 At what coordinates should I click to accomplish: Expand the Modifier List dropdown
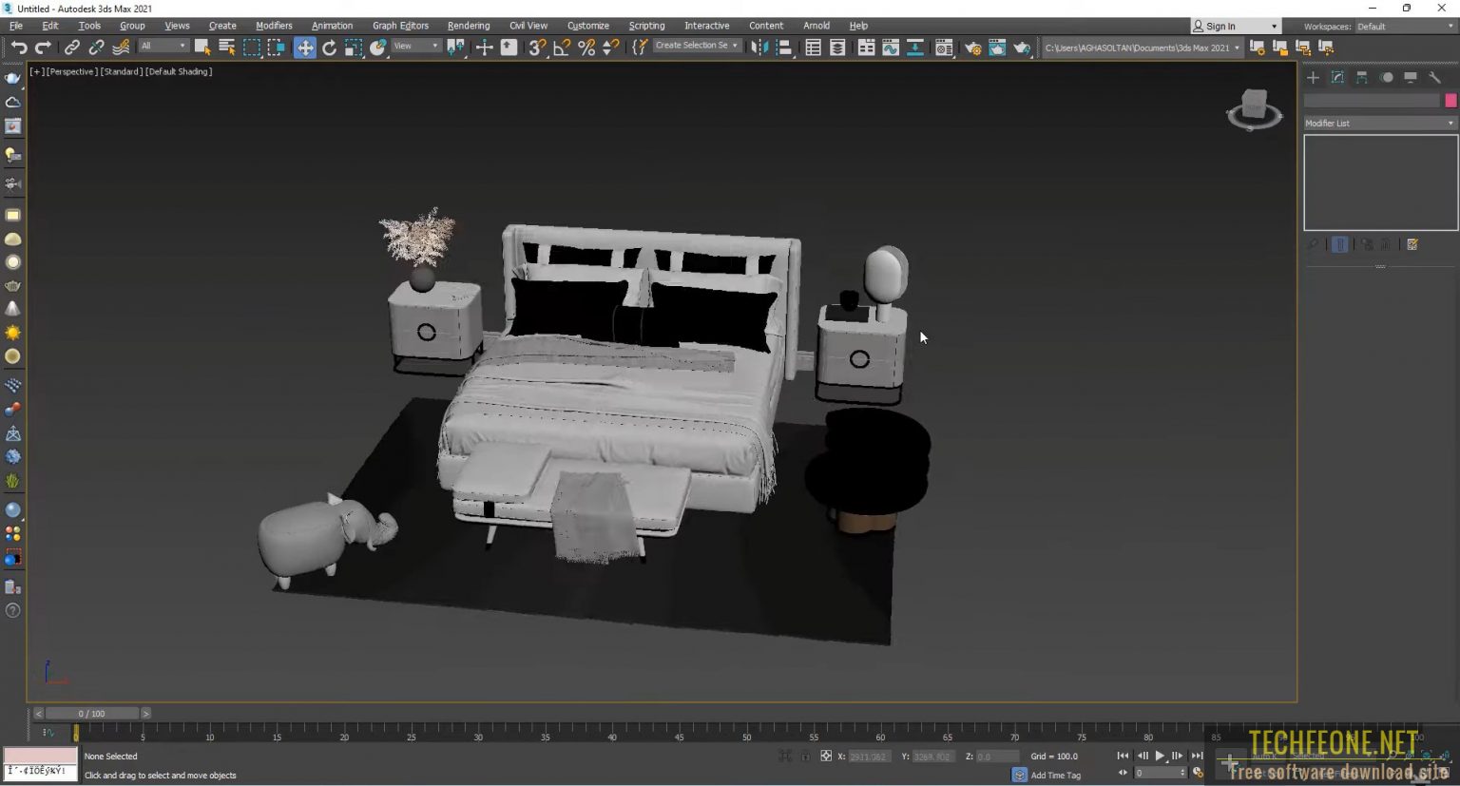(x=1380, y=124)
